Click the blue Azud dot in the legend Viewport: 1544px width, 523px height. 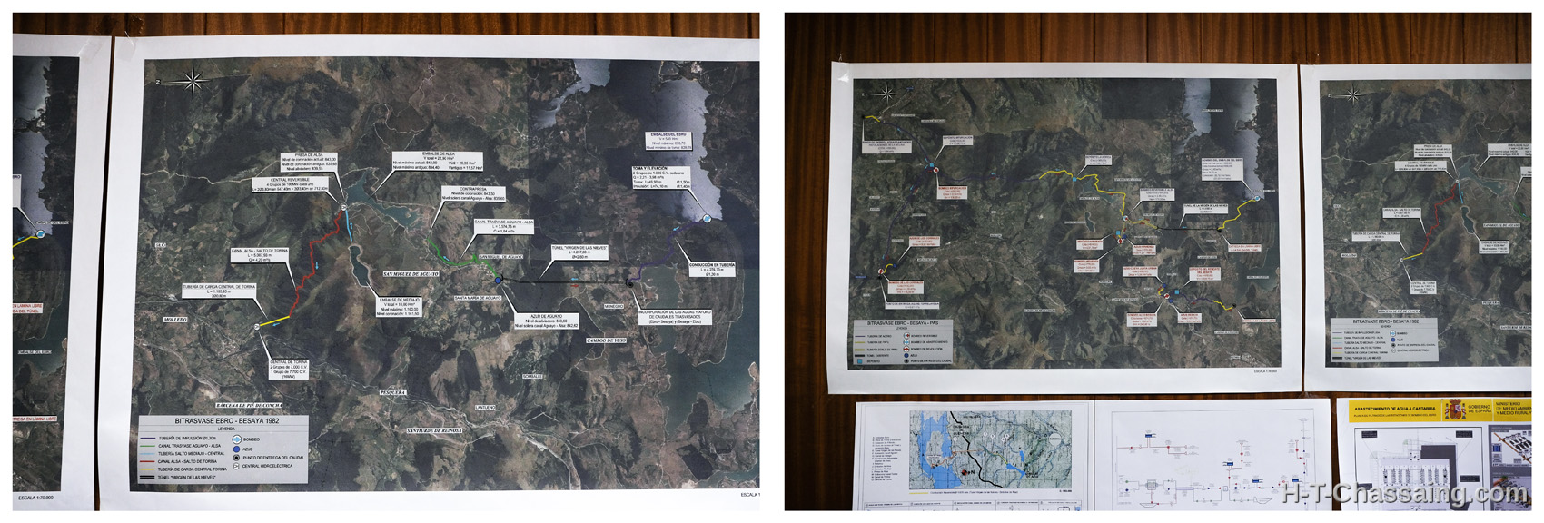point(236,448)
